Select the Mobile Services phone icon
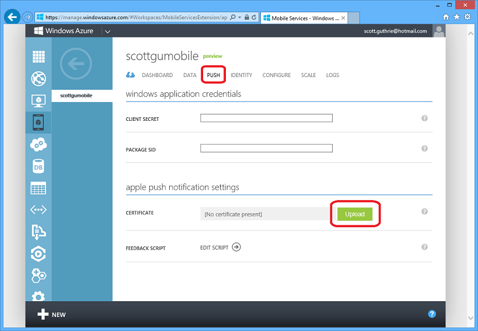The height and width of the screenshot is (331, 478). coord(38,122)
